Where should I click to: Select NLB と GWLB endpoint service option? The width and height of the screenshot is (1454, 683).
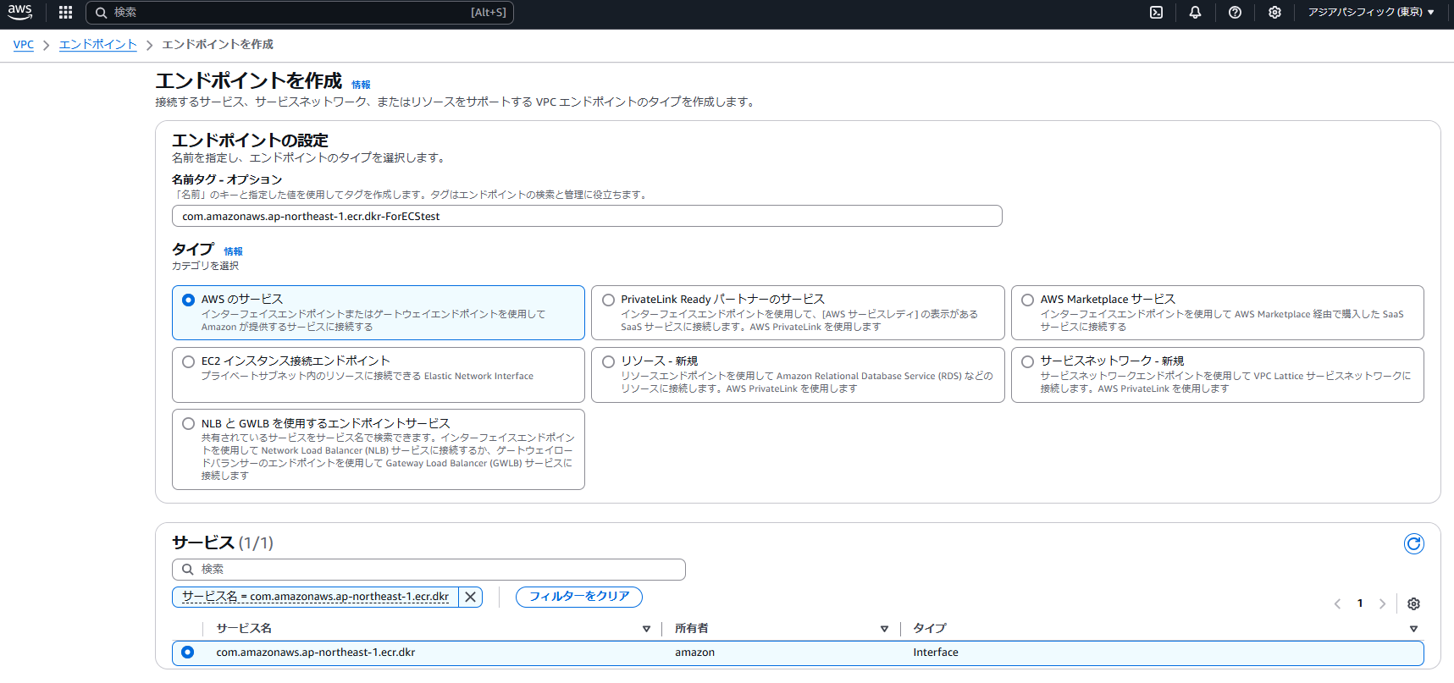(188, 423)
